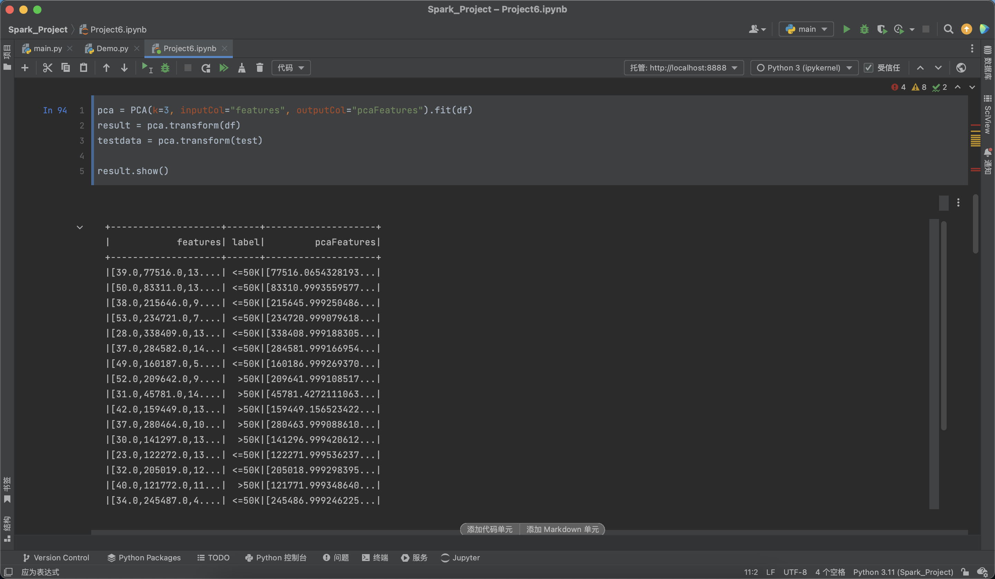The height and width of the screenshot is (579, 995).
Task: Move cell down with the down arrow
Action: click(x=124, y=68)
